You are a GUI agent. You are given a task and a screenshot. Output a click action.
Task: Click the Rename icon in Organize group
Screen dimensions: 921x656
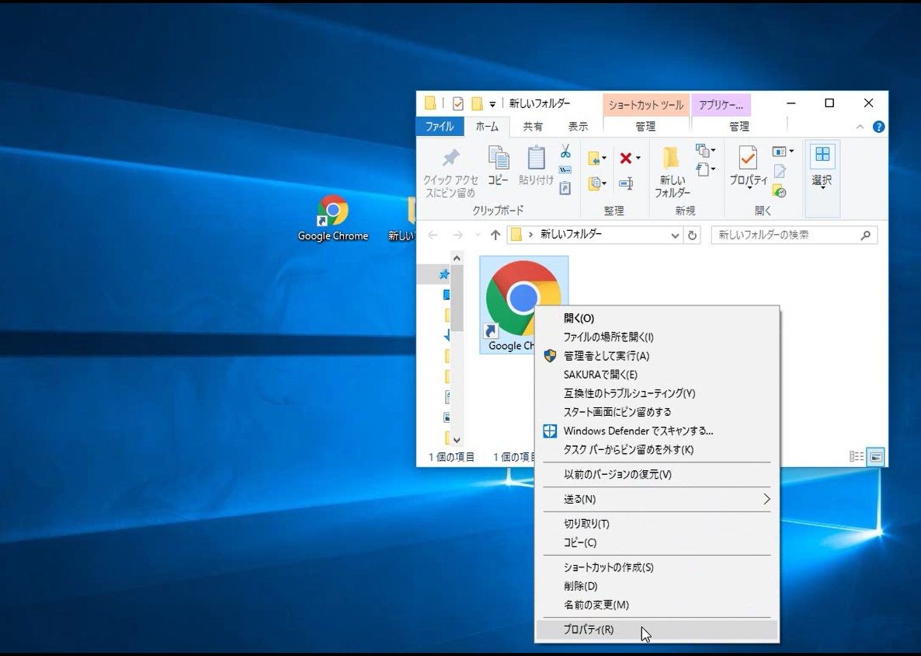tap(626, 184)
